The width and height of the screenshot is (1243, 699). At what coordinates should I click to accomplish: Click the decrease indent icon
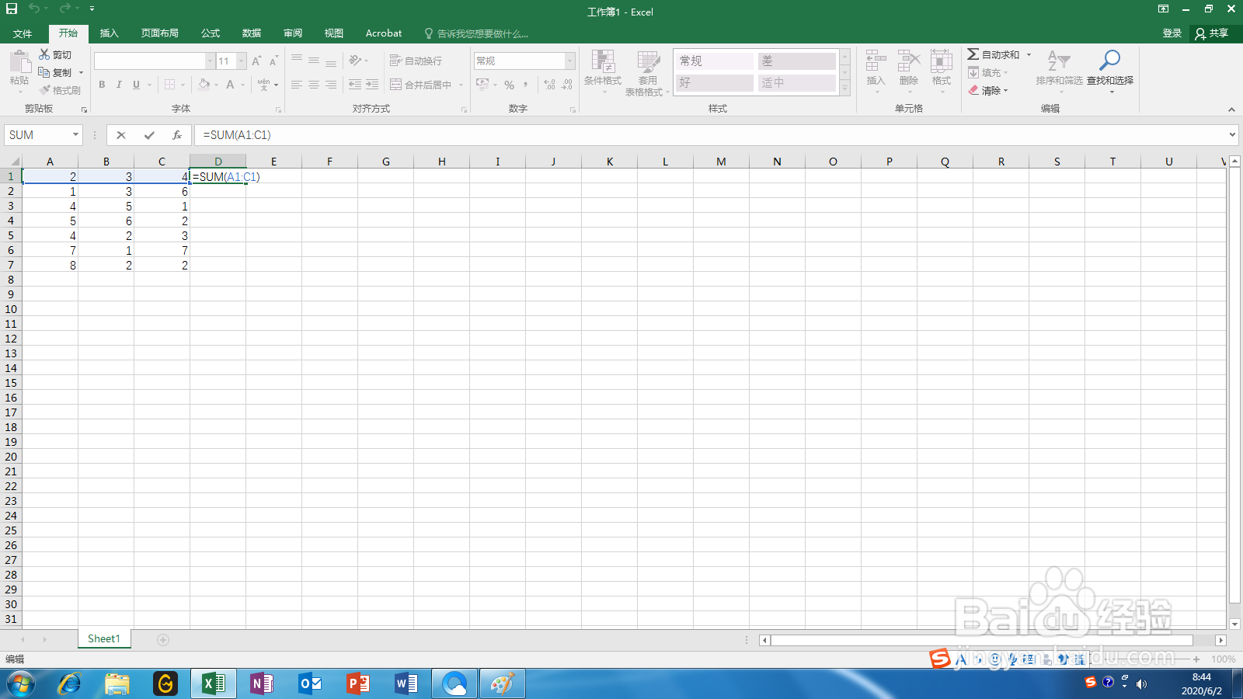(x=355, y=85)
